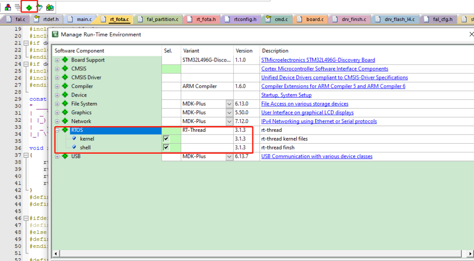Close the Manage Run-Time Environment dialog
The width and height of the screenshot is (474, 261).
click(471, 34)
